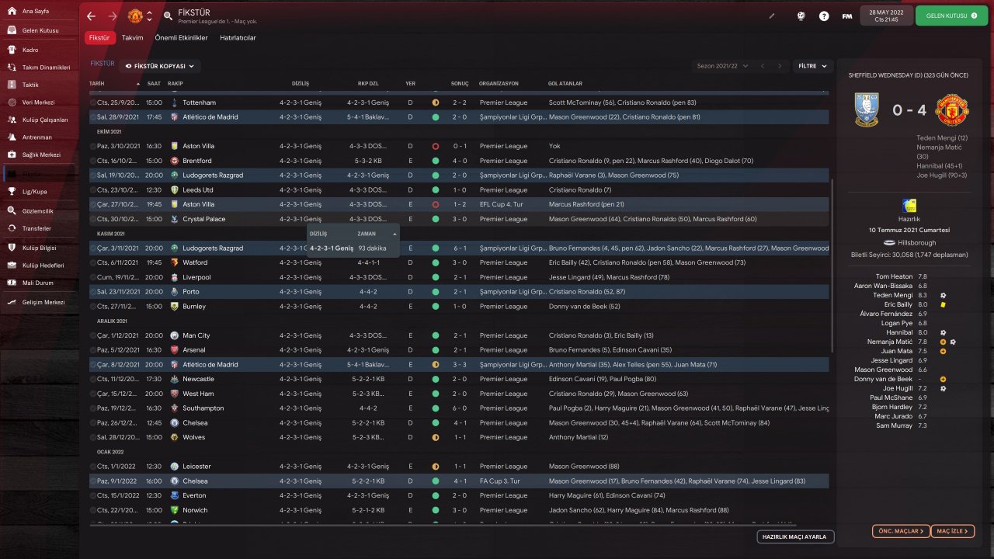Open the Mali Durum finance icon
This screenshot has width=994, height=559.
[12, 283]
